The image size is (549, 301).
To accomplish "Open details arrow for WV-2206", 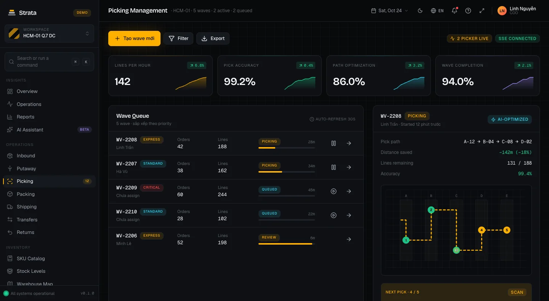I will (349, 239).
